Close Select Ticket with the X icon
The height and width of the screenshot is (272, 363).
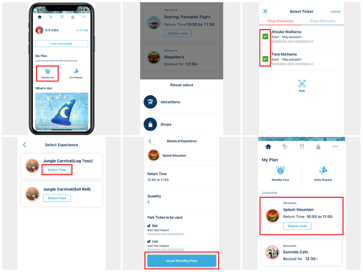pyautogui.click(x=265, y=11)
